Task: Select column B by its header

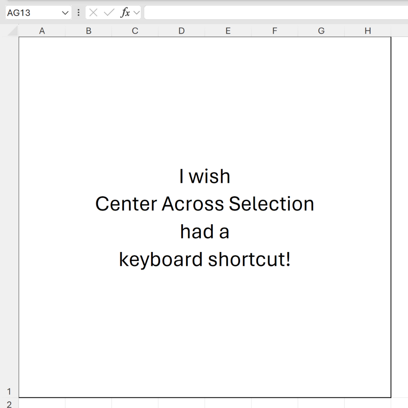Action: (88, 31)
